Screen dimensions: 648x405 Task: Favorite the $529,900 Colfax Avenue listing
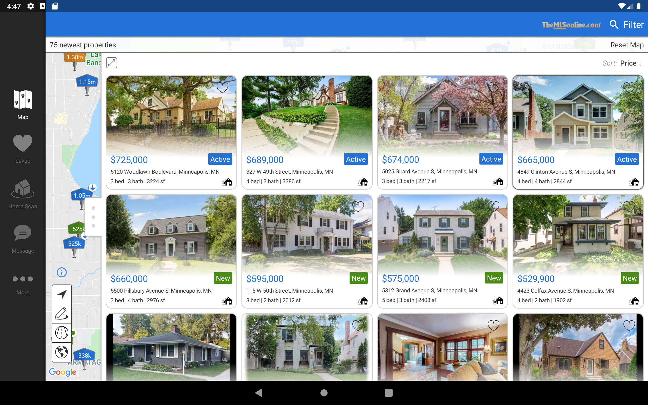coord(629,206)
